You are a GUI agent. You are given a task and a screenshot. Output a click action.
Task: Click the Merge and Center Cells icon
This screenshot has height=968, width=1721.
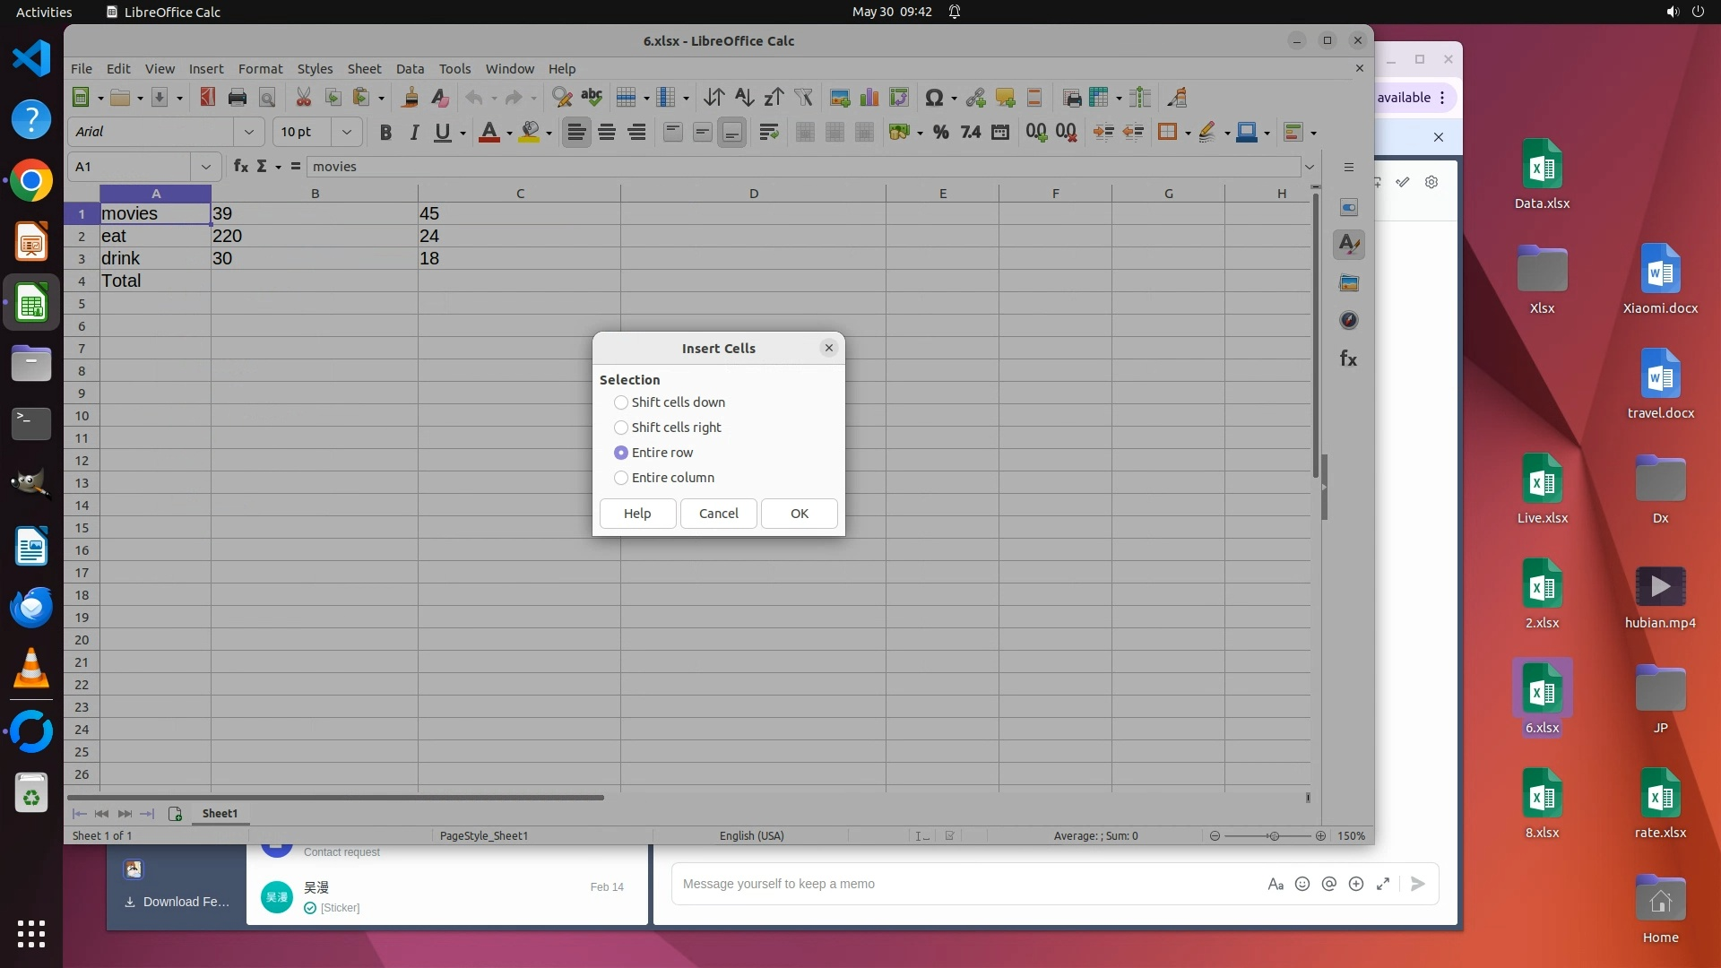[805, 133]
